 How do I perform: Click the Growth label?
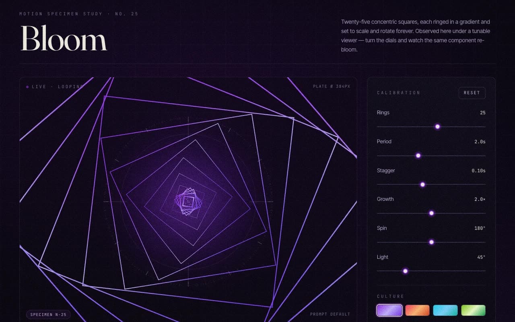click(385, 199)
